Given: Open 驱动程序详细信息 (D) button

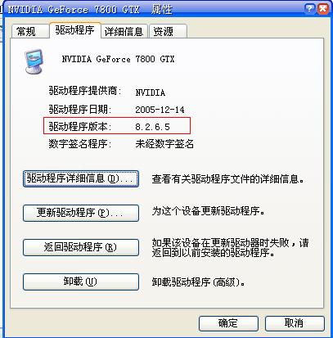Looking at the screenshot, I should [x=81, y=178].
